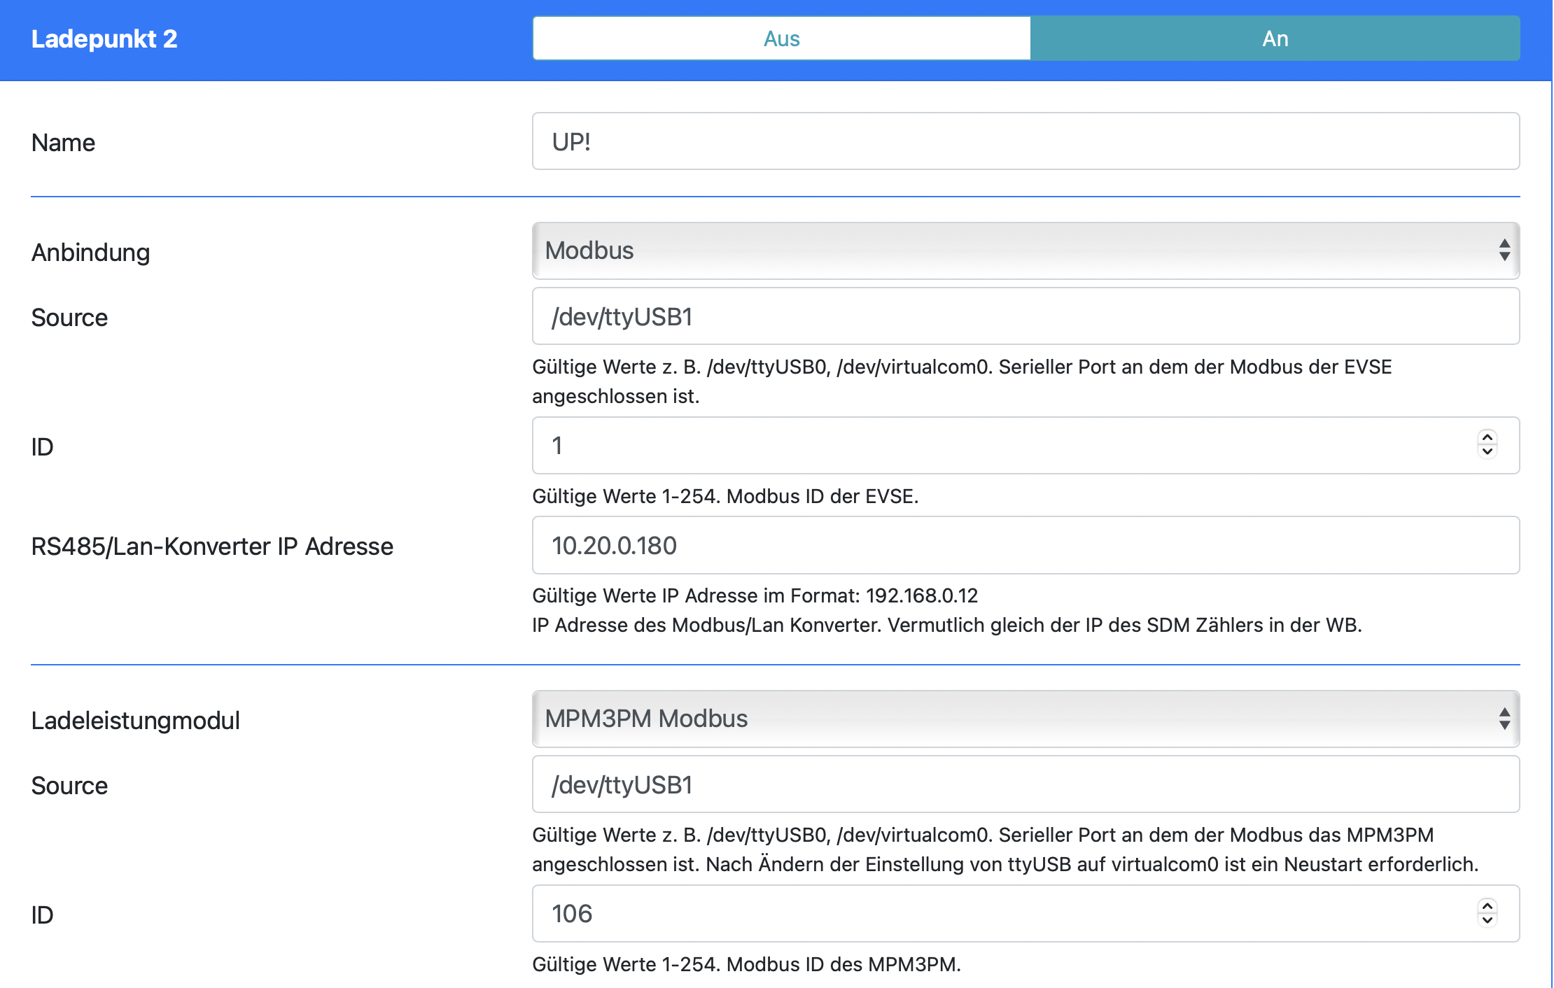Click the Source field under Anbindung

tap(1025, 316)
